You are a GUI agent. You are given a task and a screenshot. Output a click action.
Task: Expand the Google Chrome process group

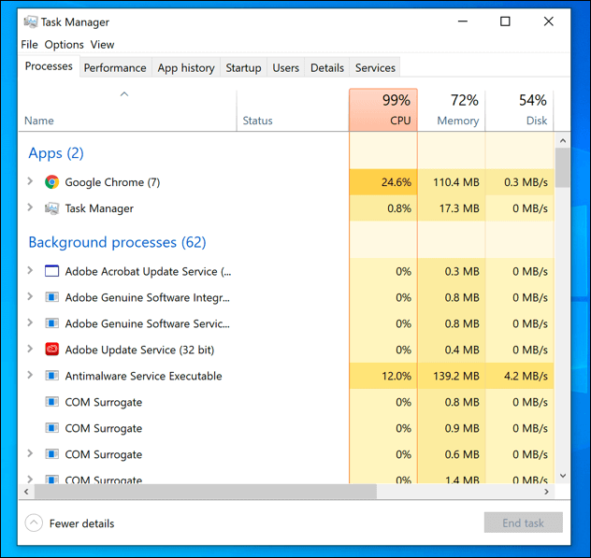pyautogui.click(x=30, y=182)
